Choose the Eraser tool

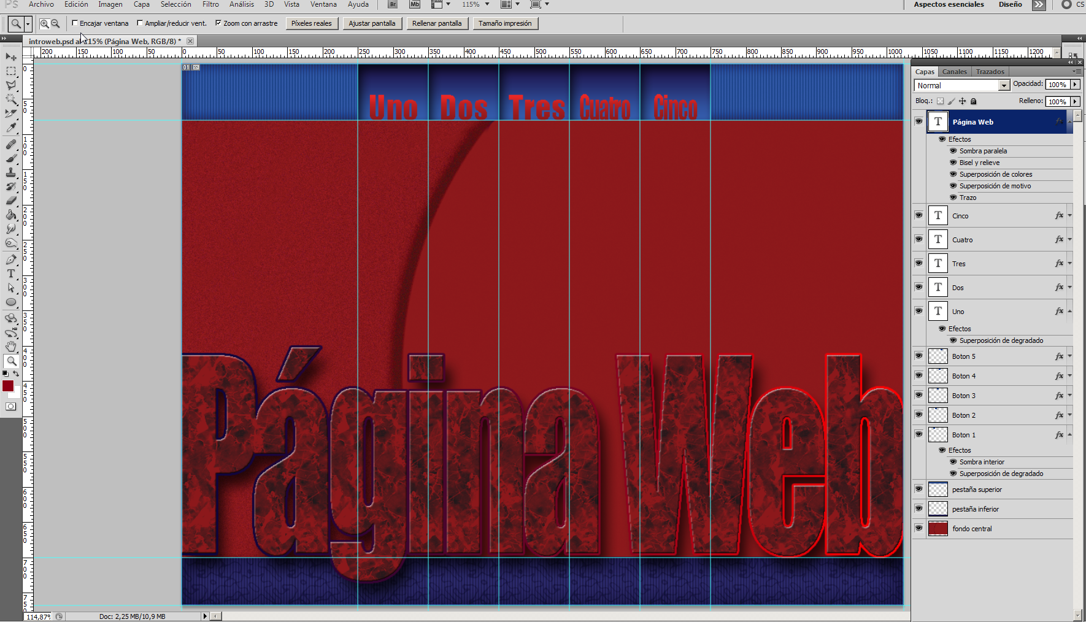tap(11, 201)
